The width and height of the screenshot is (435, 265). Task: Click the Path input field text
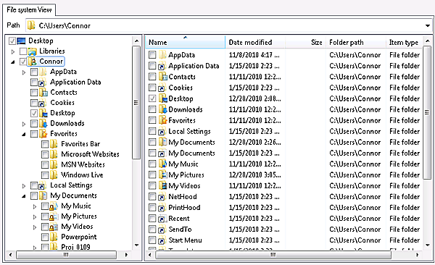[65, 26]
